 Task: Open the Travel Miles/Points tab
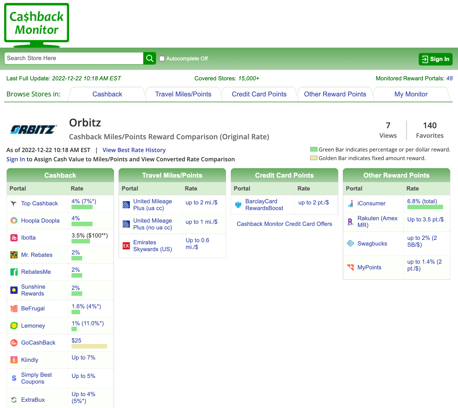click(x=183, y=94)
